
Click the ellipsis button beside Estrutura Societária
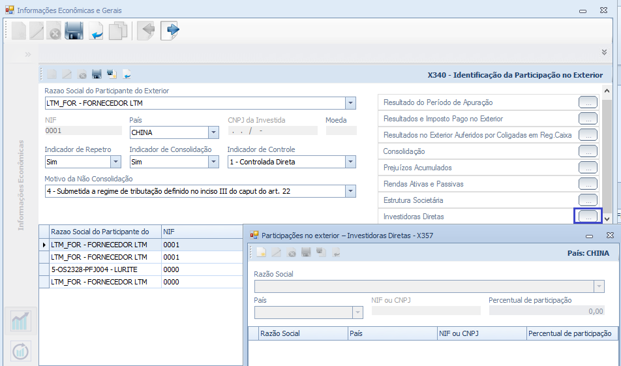(588, 200)
